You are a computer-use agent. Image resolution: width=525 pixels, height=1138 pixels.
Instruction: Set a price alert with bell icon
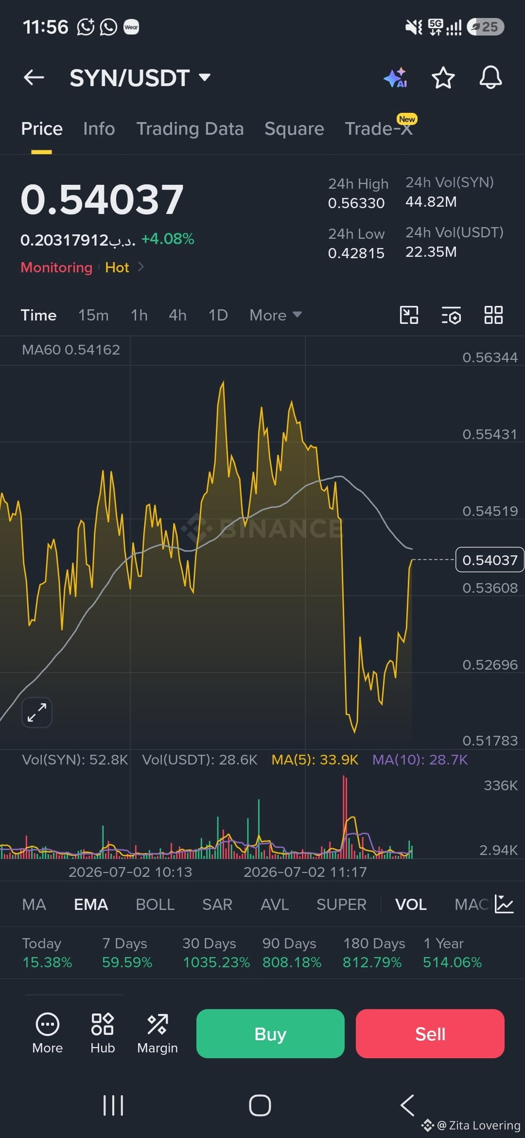(490, 77)
